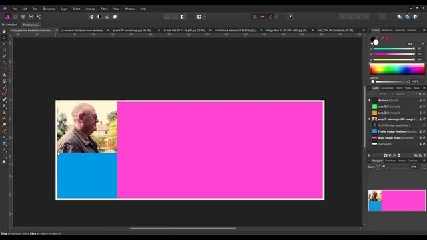Open the RGB colour model dropdown
Image resolution: width=427 pixels, height=240 pixels.
(415, 44)
